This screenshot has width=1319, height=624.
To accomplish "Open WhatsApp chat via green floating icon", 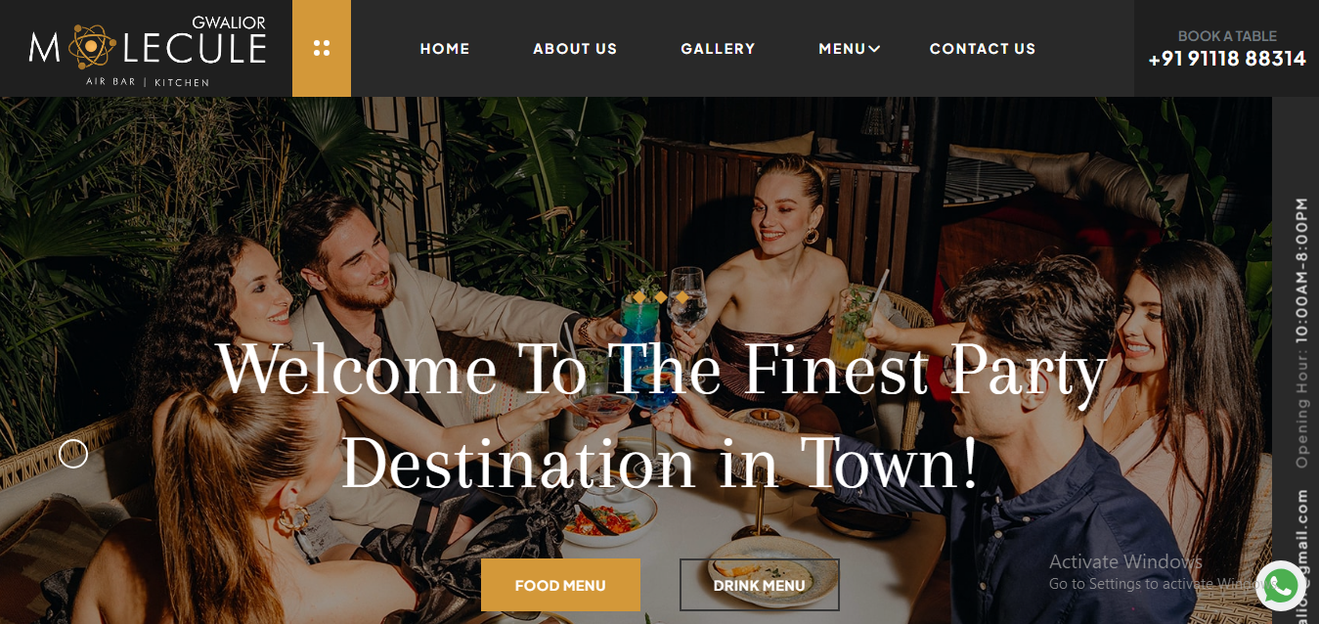I will pos(1280,587).
